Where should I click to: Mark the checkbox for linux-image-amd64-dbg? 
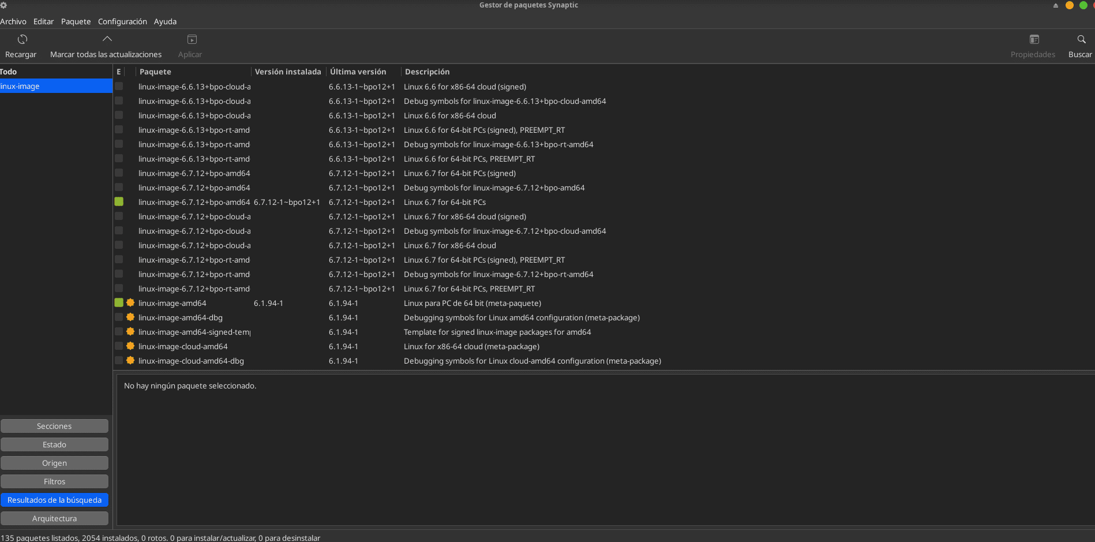(119, 317)
